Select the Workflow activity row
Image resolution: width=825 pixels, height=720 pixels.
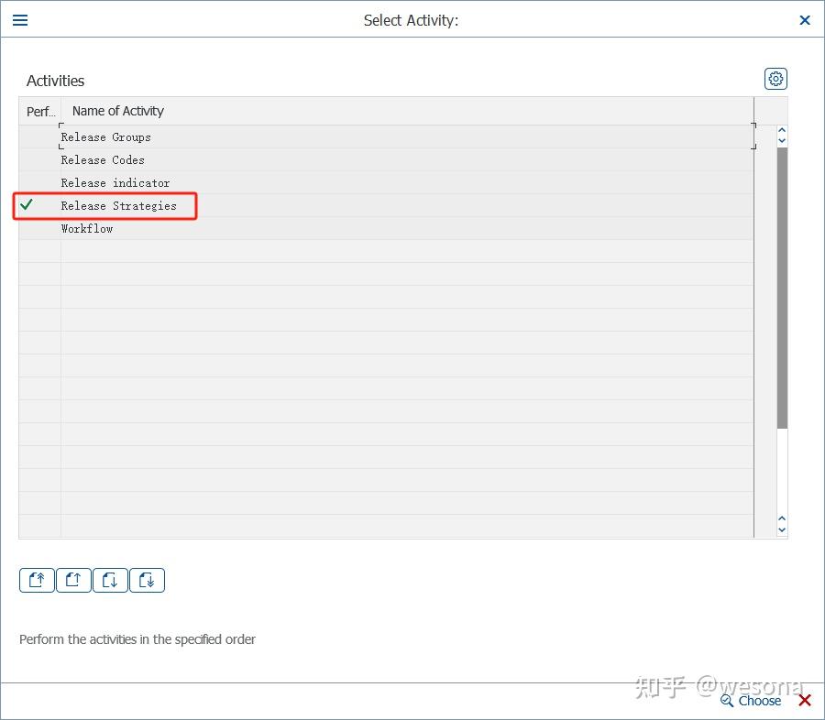coord(87,228)
